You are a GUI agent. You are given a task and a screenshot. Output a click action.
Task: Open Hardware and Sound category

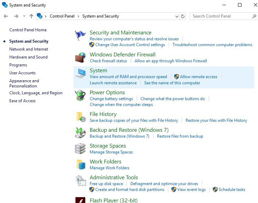coord(29,57)
